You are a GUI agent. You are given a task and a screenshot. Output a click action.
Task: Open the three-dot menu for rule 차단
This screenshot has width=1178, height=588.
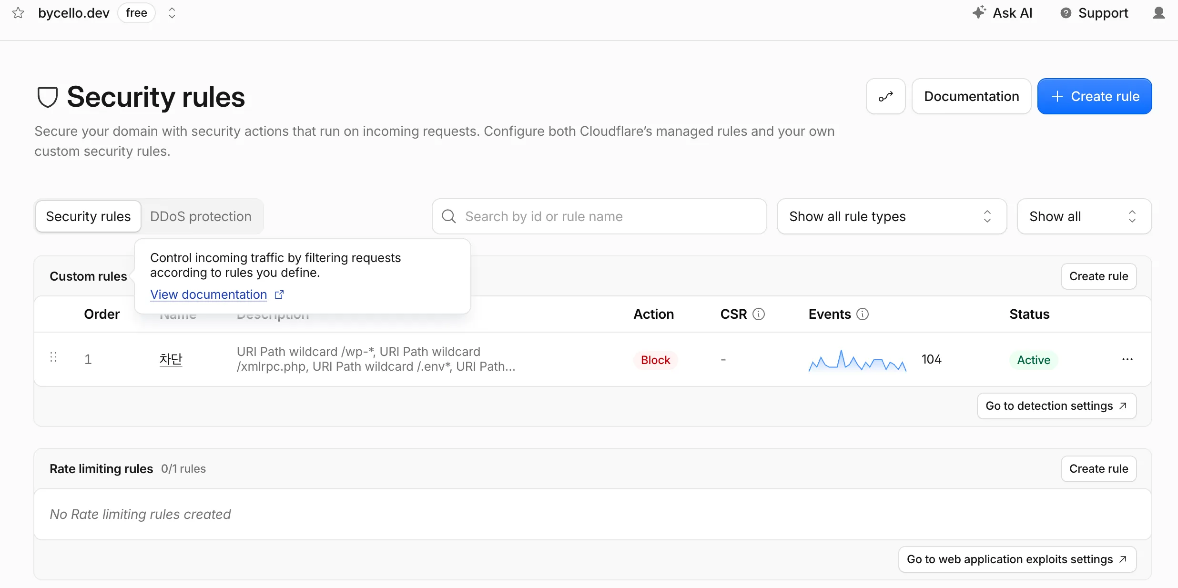[1127, 359]
